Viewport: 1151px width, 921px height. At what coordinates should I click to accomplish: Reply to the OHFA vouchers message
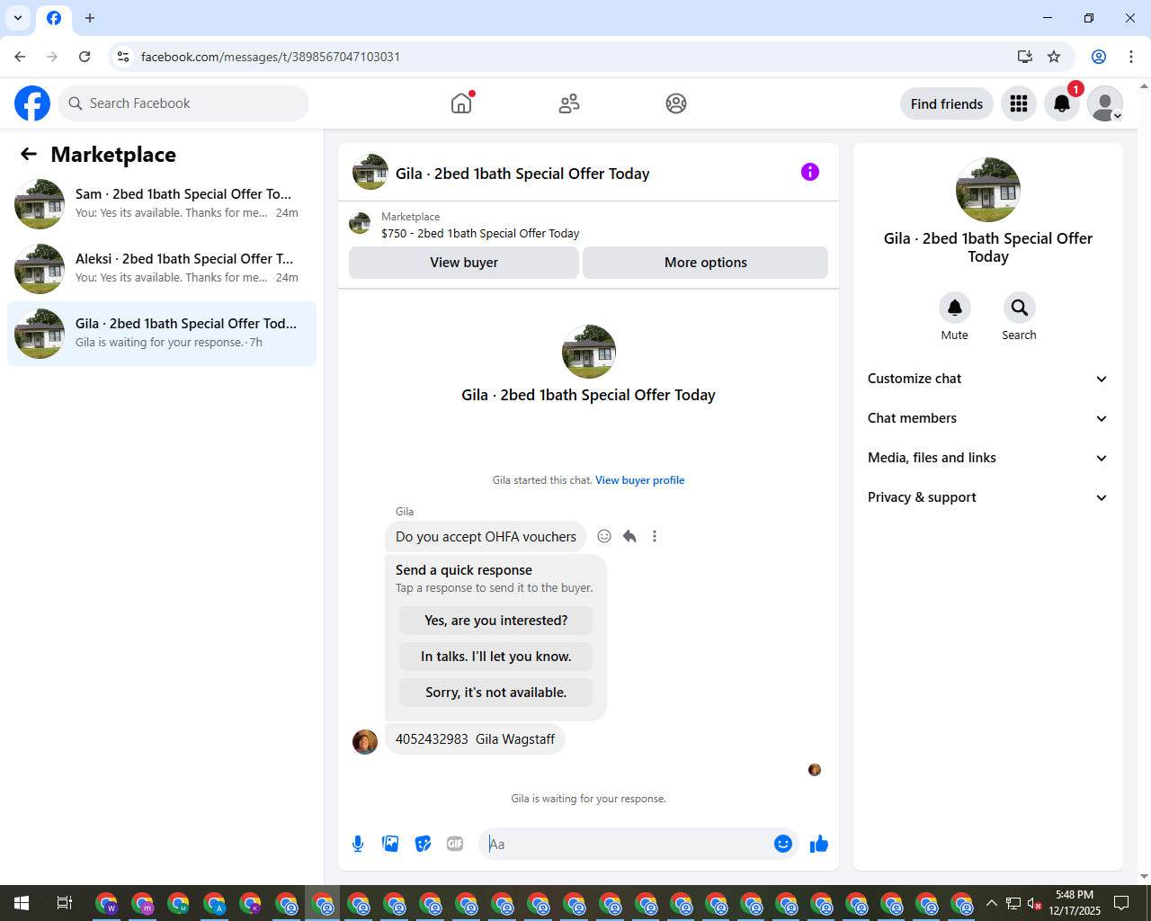click(629, 536)
